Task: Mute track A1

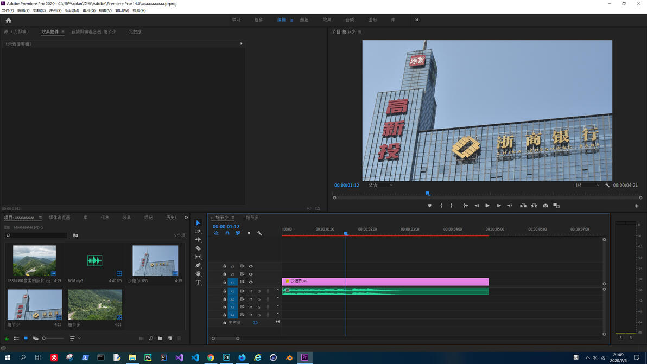Action: (250, 291)
